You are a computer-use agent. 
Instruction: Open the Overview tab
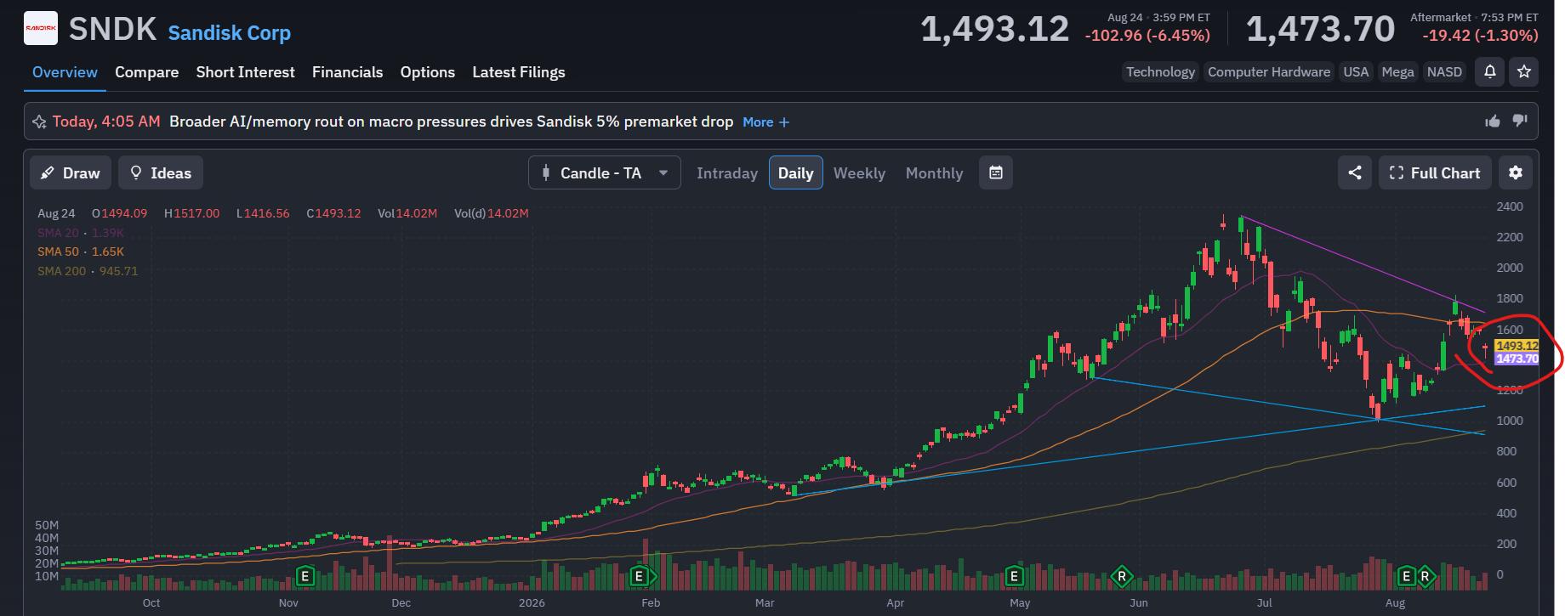click(x=65, y=72)
